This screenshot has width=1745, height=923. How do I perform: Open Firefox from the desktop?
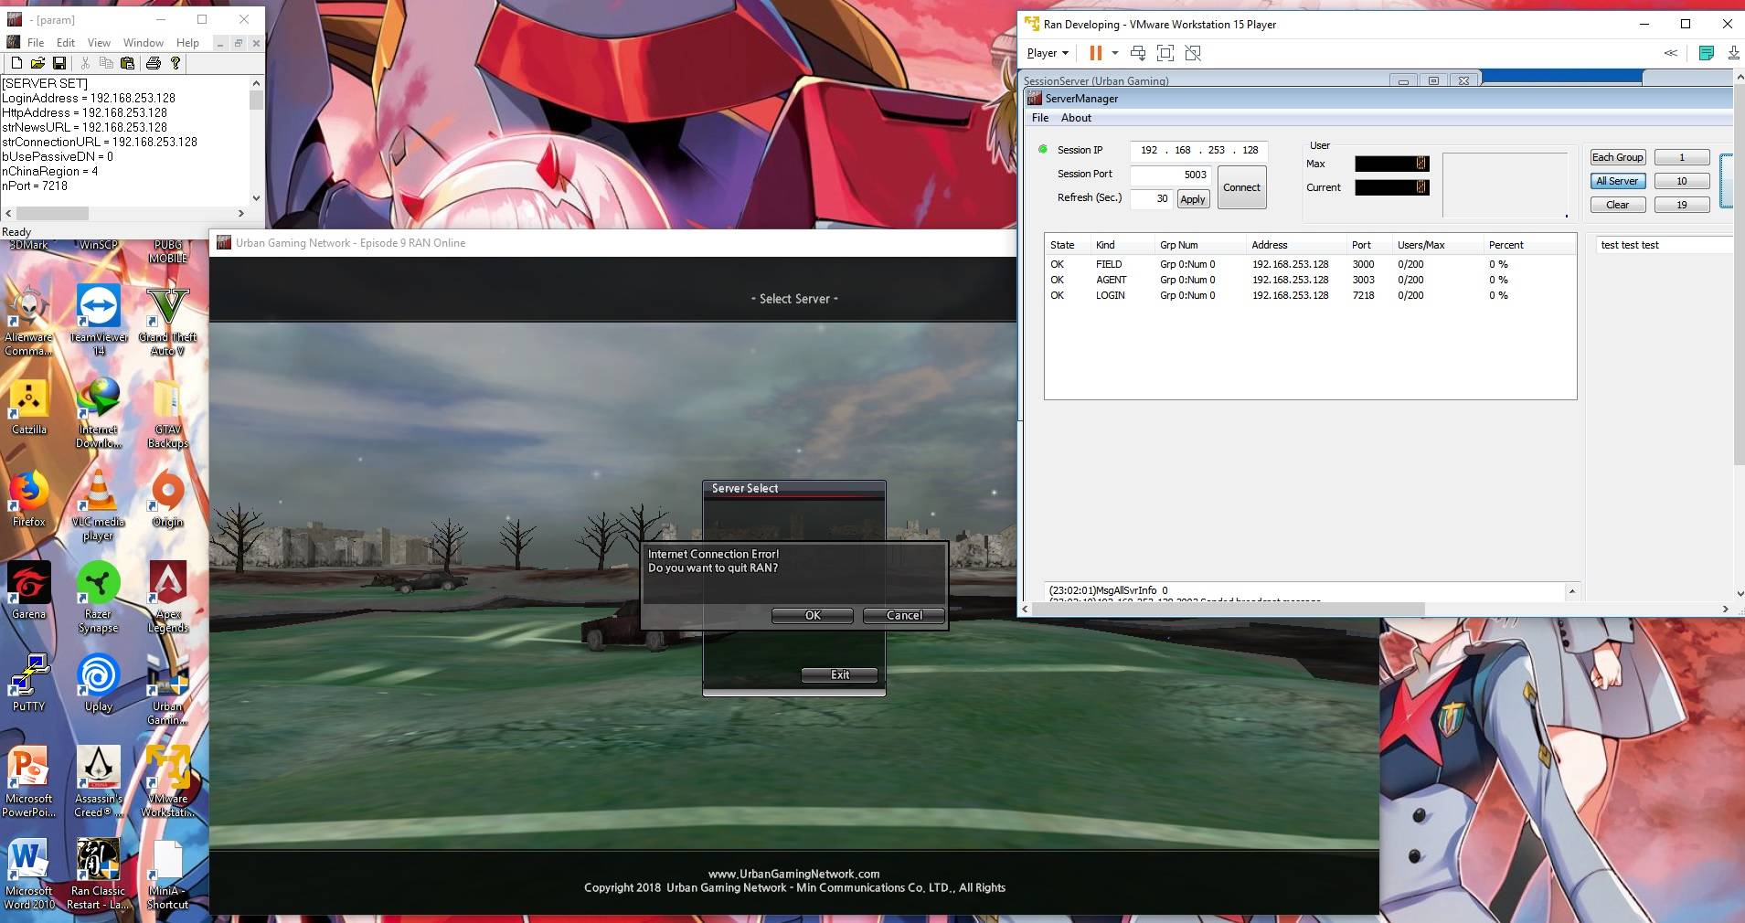click(x=28, y=499)
